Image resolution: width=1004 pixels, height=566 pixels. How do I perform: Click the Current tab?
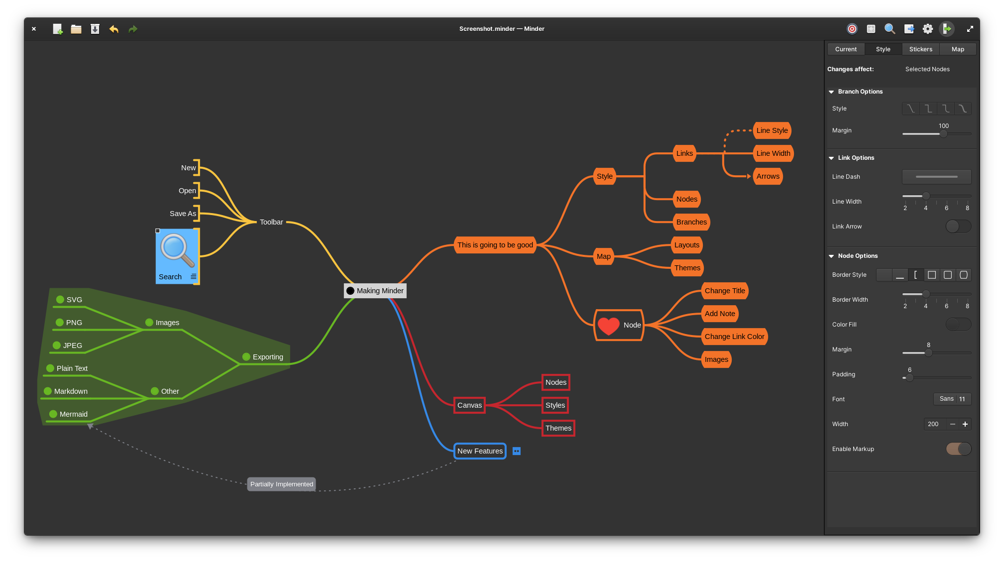tap(845, 49)
